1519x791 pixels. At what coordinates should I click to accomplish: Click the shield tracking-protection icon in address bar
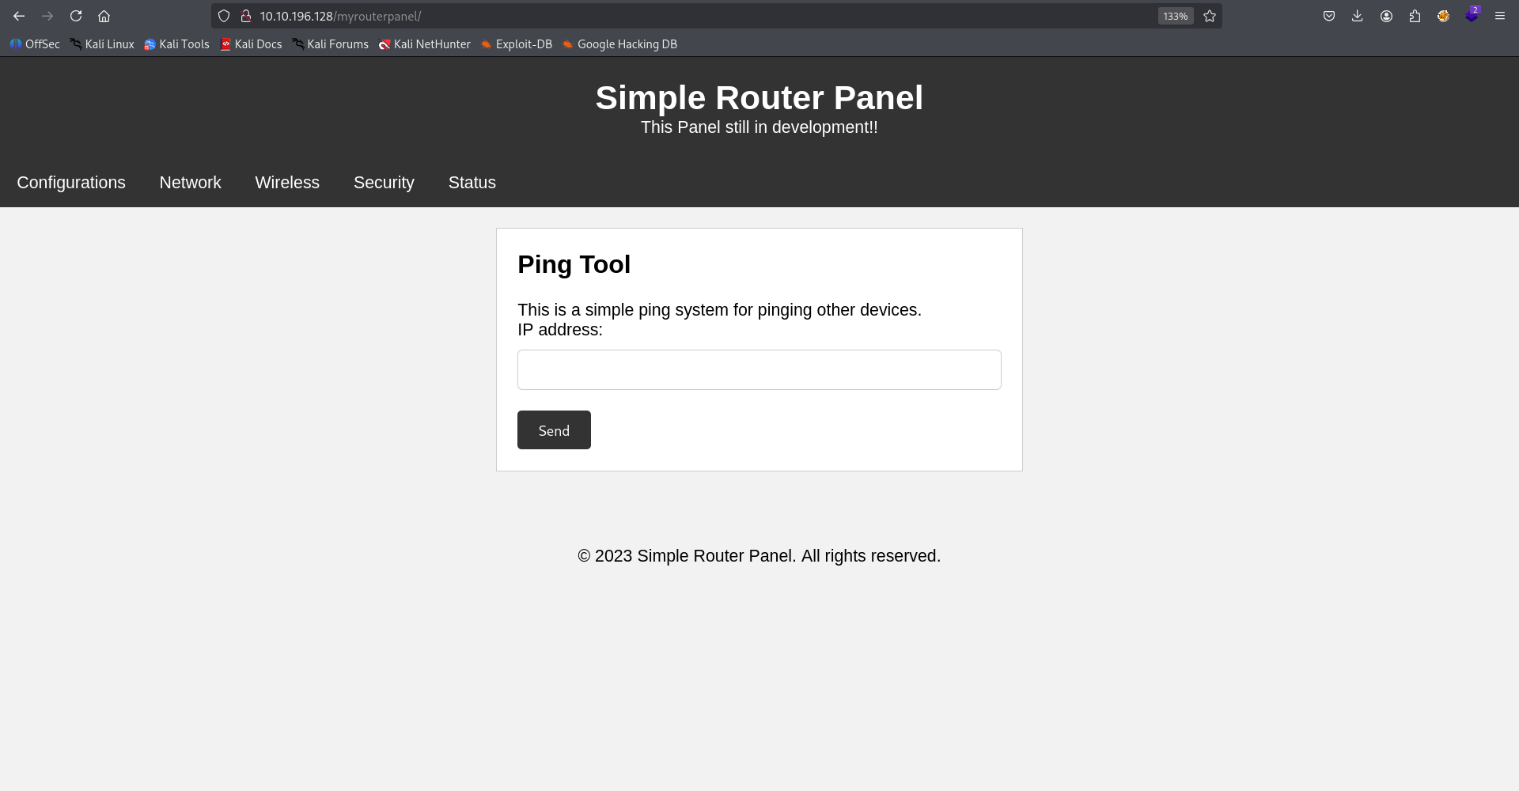point(224,16)
